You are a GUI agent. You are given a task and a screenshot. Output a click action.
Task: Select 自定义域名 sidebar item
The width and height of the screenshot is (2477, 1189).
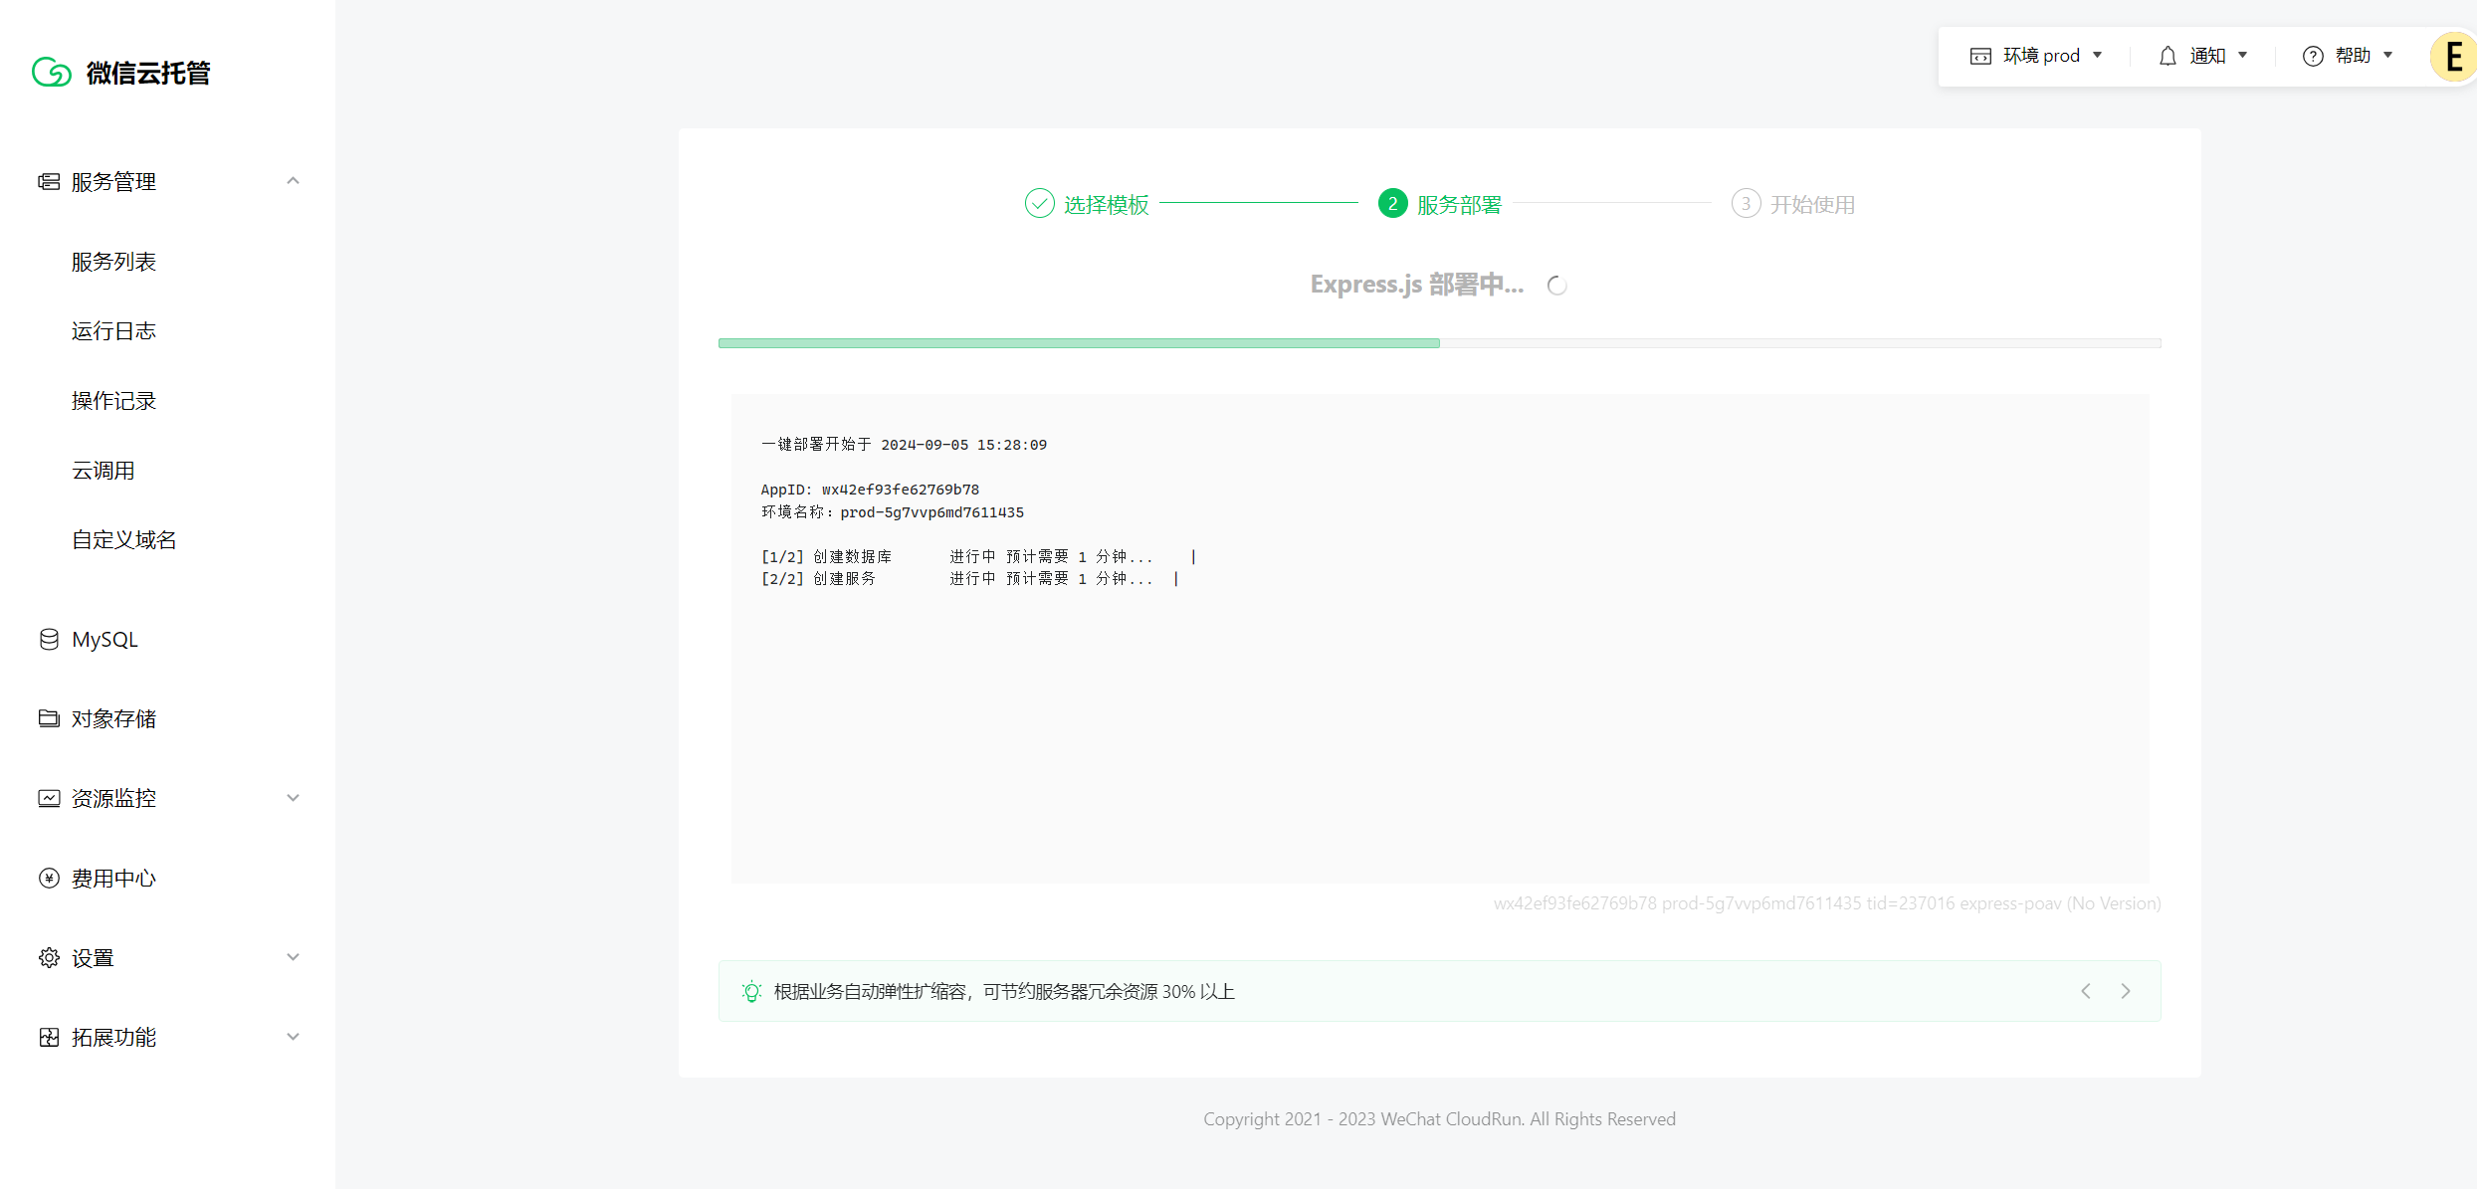click(124, 540)
